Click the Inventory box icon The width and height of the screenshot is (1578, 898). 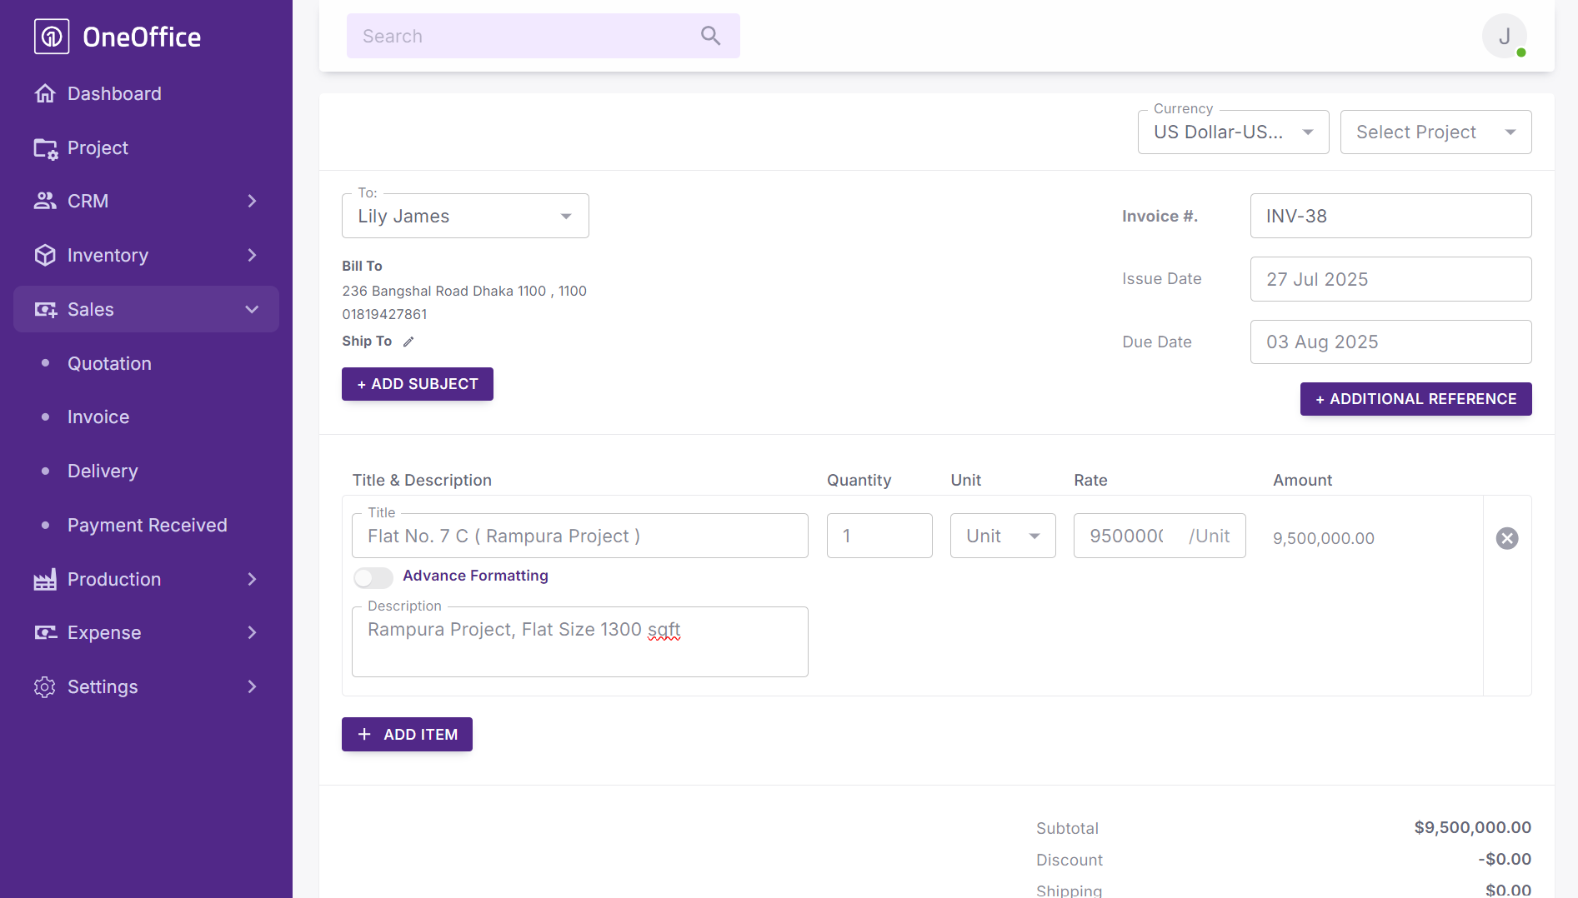tap(45, 255)
